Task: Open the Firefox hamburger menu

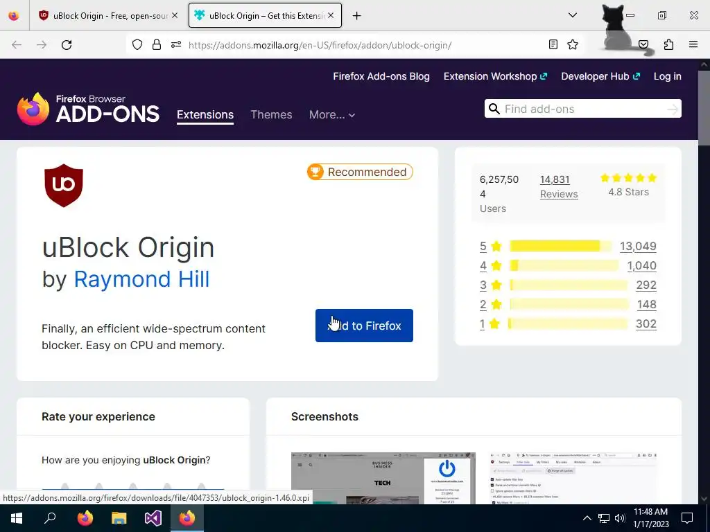Action: tap(693, 44)
